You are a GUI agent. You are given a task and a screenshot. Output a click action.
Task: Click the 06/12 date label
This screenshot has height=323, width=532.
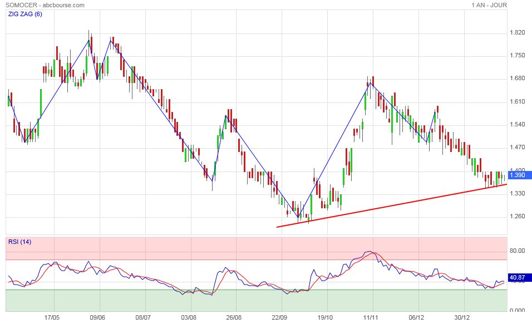pyautogui.click(x=416, y=317)
